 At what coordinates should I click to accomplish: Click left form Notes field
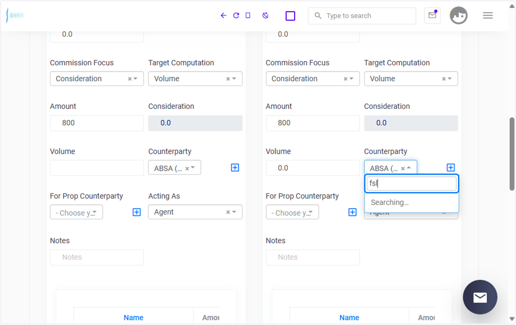[97, 257]
